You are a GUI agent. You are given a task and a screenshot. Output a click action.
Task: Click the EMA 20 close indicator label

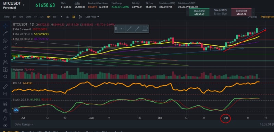point(23,34)
